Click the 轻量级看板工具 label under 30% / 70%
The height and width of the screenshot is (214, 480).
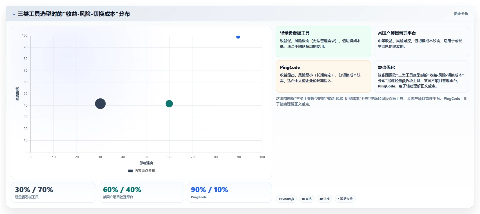pyautogui.click(x=27, y=197)
